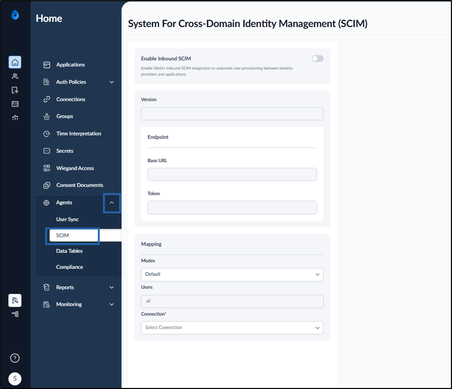Toggle Enable Inbound SCIM switch

point(318,58)
